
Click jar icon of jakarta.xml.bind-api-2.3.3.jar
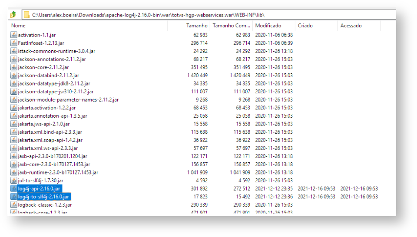pos(14,132)
